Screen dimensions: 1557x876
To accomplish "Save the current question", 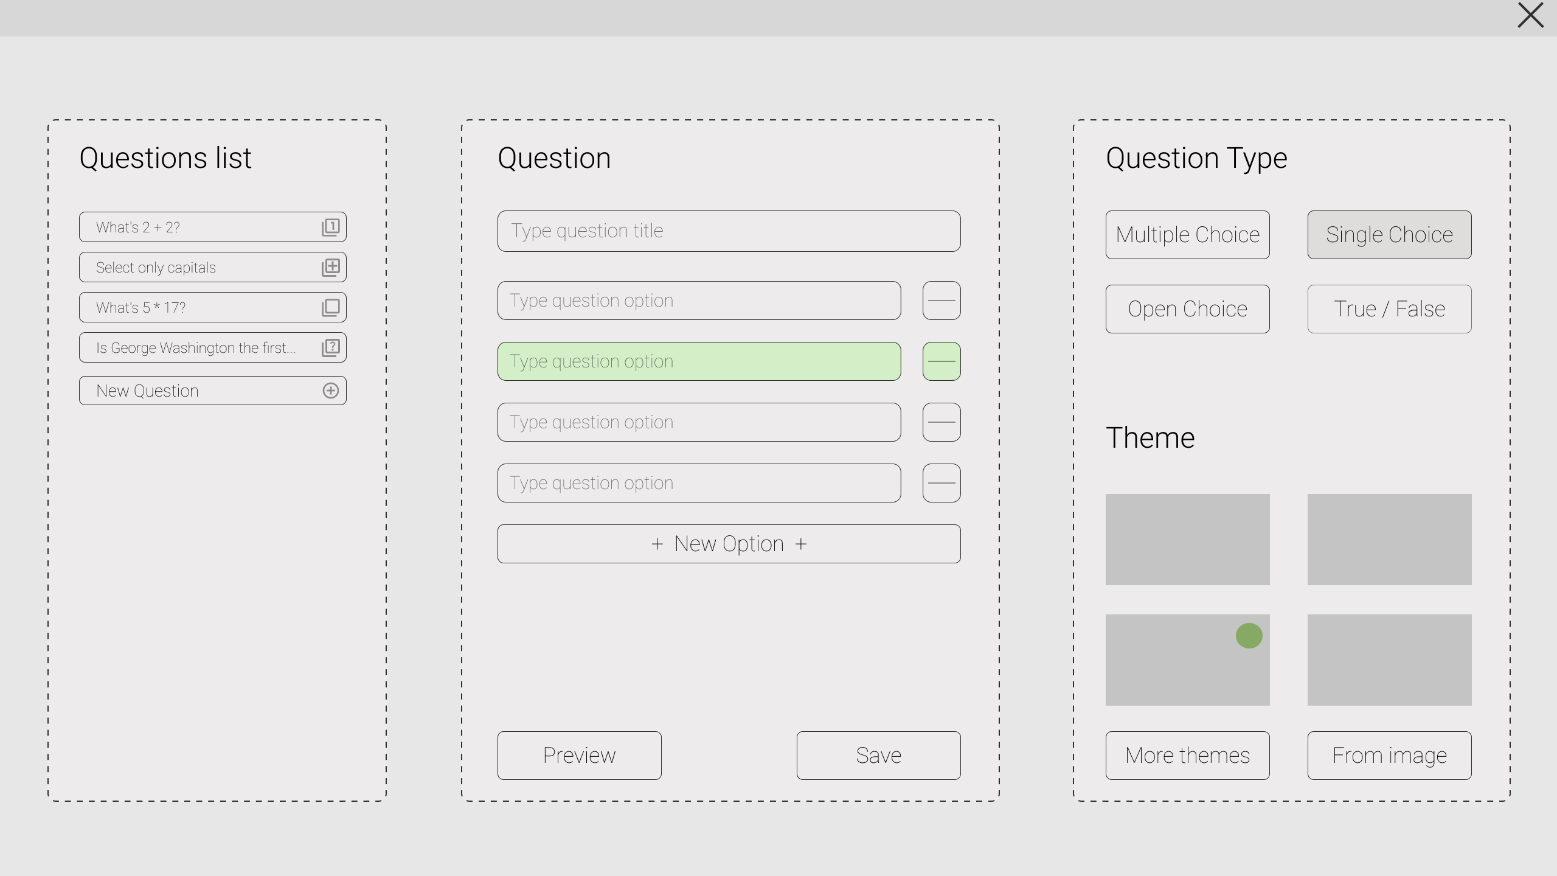I will pos(878,755).
